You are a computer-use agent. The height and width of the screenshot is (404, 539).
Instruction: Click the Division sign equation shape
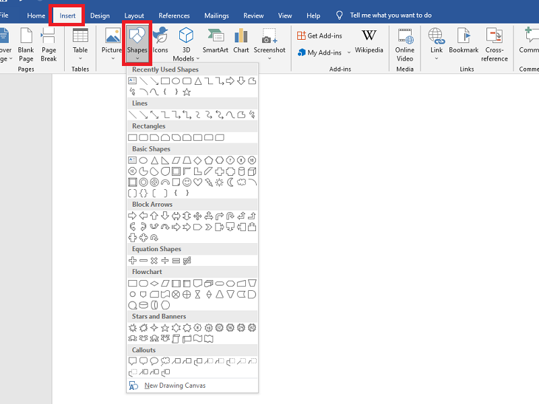[x=165, y=261]
